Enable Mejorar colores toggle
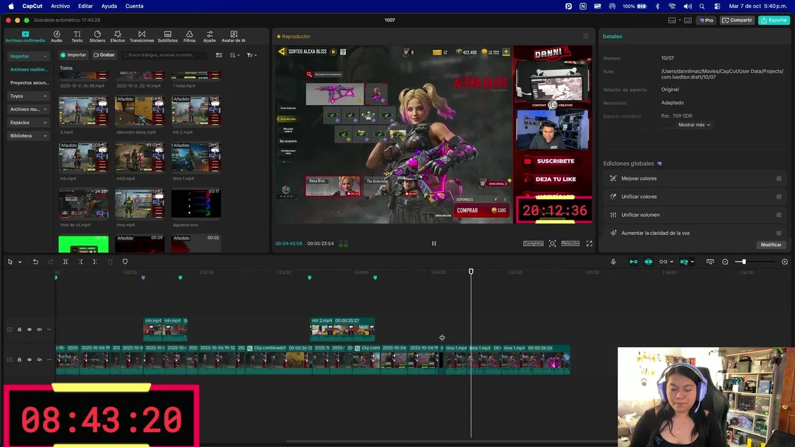The height and width of the screenshot is (447, 795). [x=779, y=179]
